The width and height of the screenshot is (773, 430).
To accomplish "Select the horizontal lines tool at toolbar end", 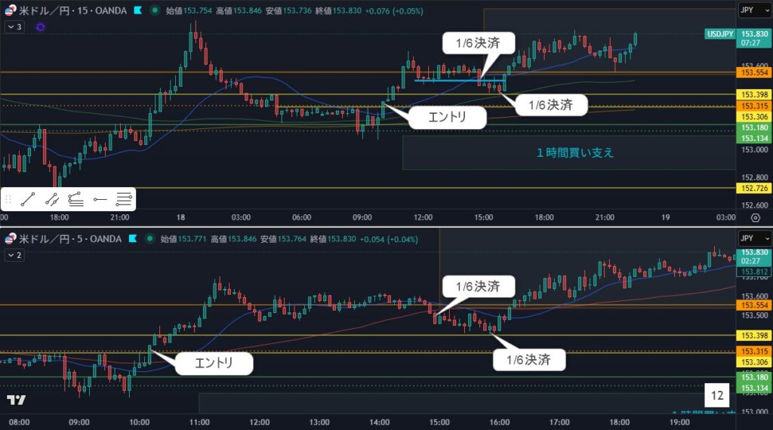I will 124,200.
